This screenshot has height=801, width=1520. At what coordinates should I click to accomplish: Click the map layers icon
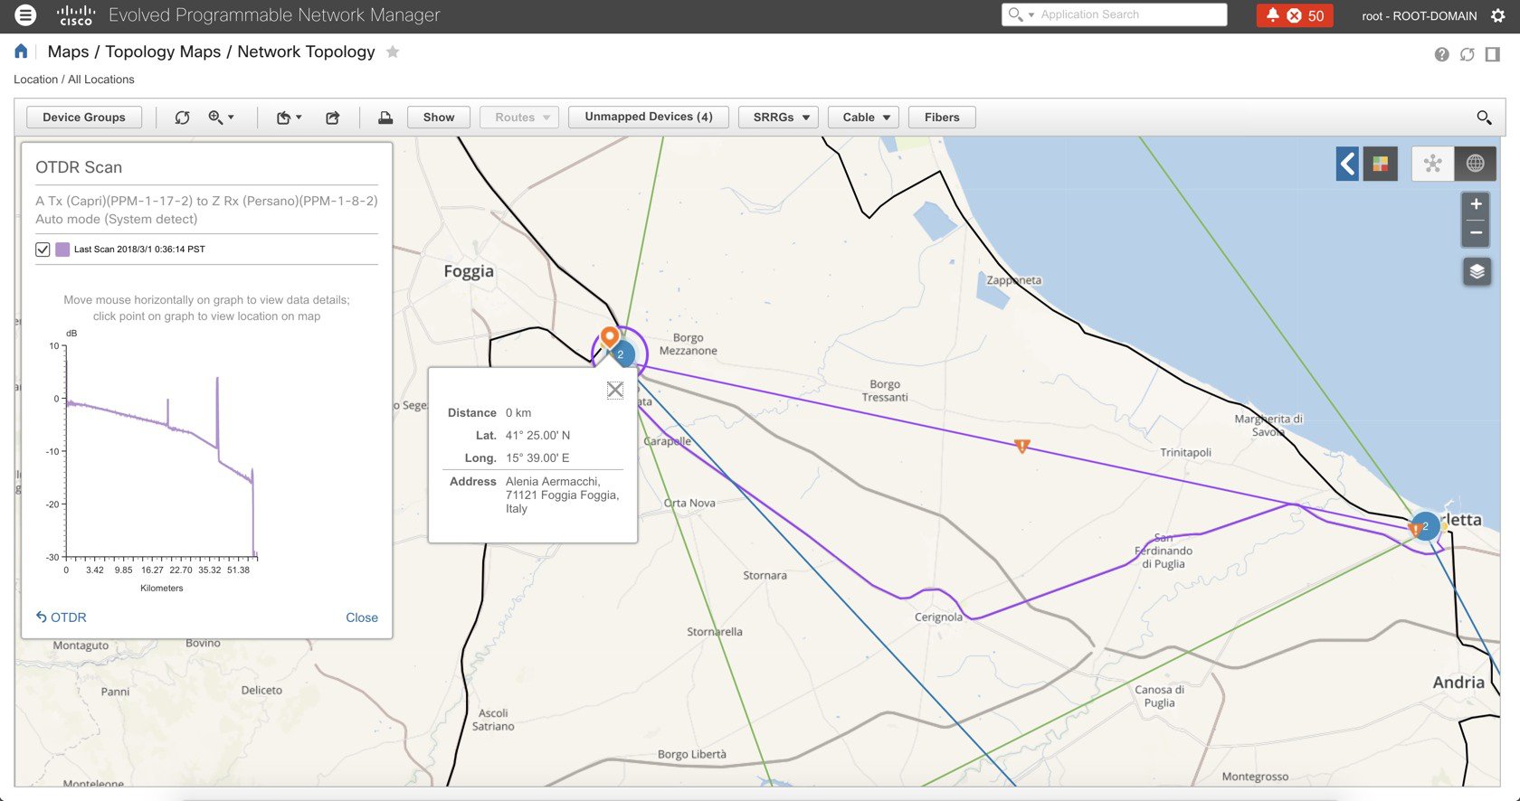coord(1477,271)
